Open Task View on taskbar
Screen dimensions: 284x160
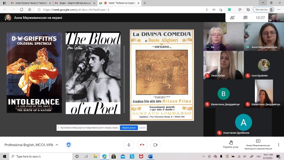[86, 156]
